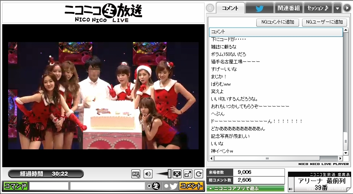Select the Twitter radio button for posting
The width and height of the screenshot is (353, 194).
166,186
